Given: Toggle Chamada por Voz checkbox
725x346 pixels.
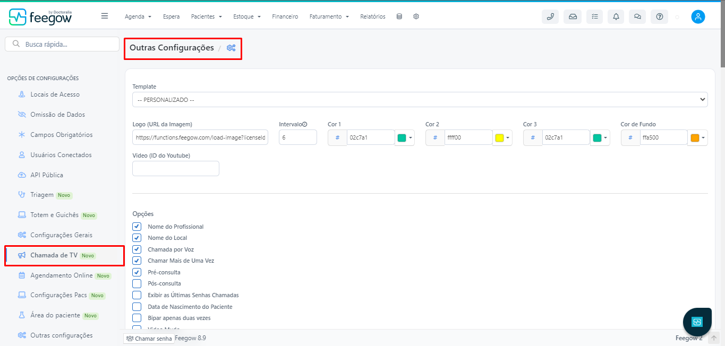Looking at the screenshot, I should point(137,249).
